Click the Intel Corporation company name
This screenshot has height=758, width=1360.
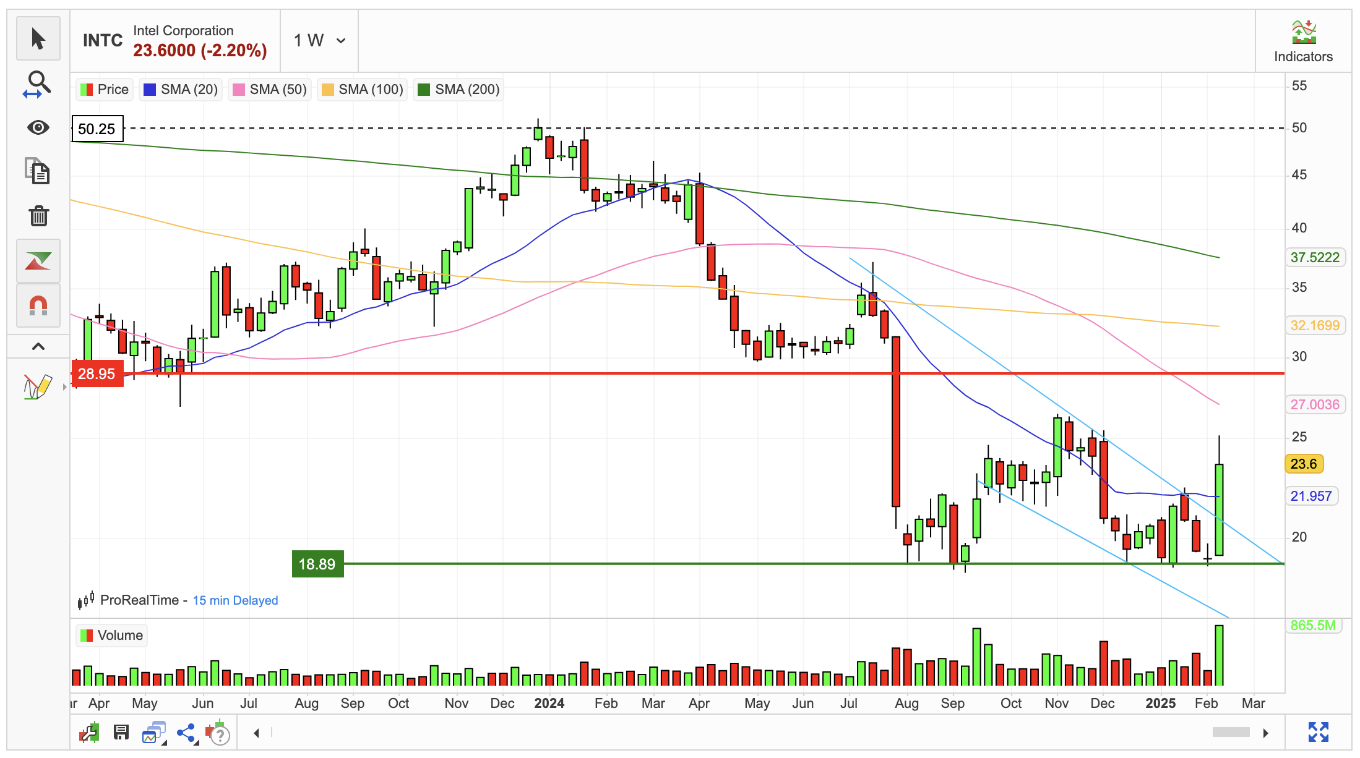(x=183, y=30)
